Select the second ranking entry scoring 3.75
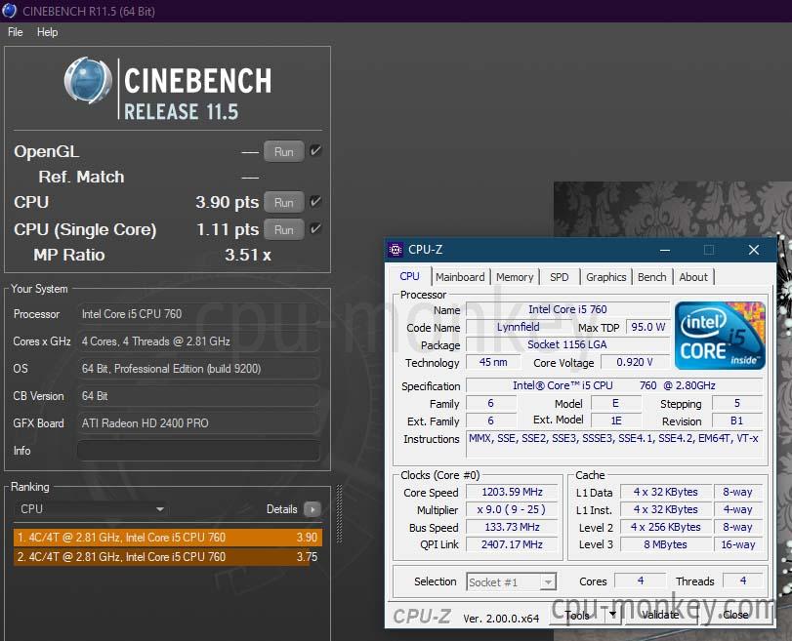 point(168,557)
